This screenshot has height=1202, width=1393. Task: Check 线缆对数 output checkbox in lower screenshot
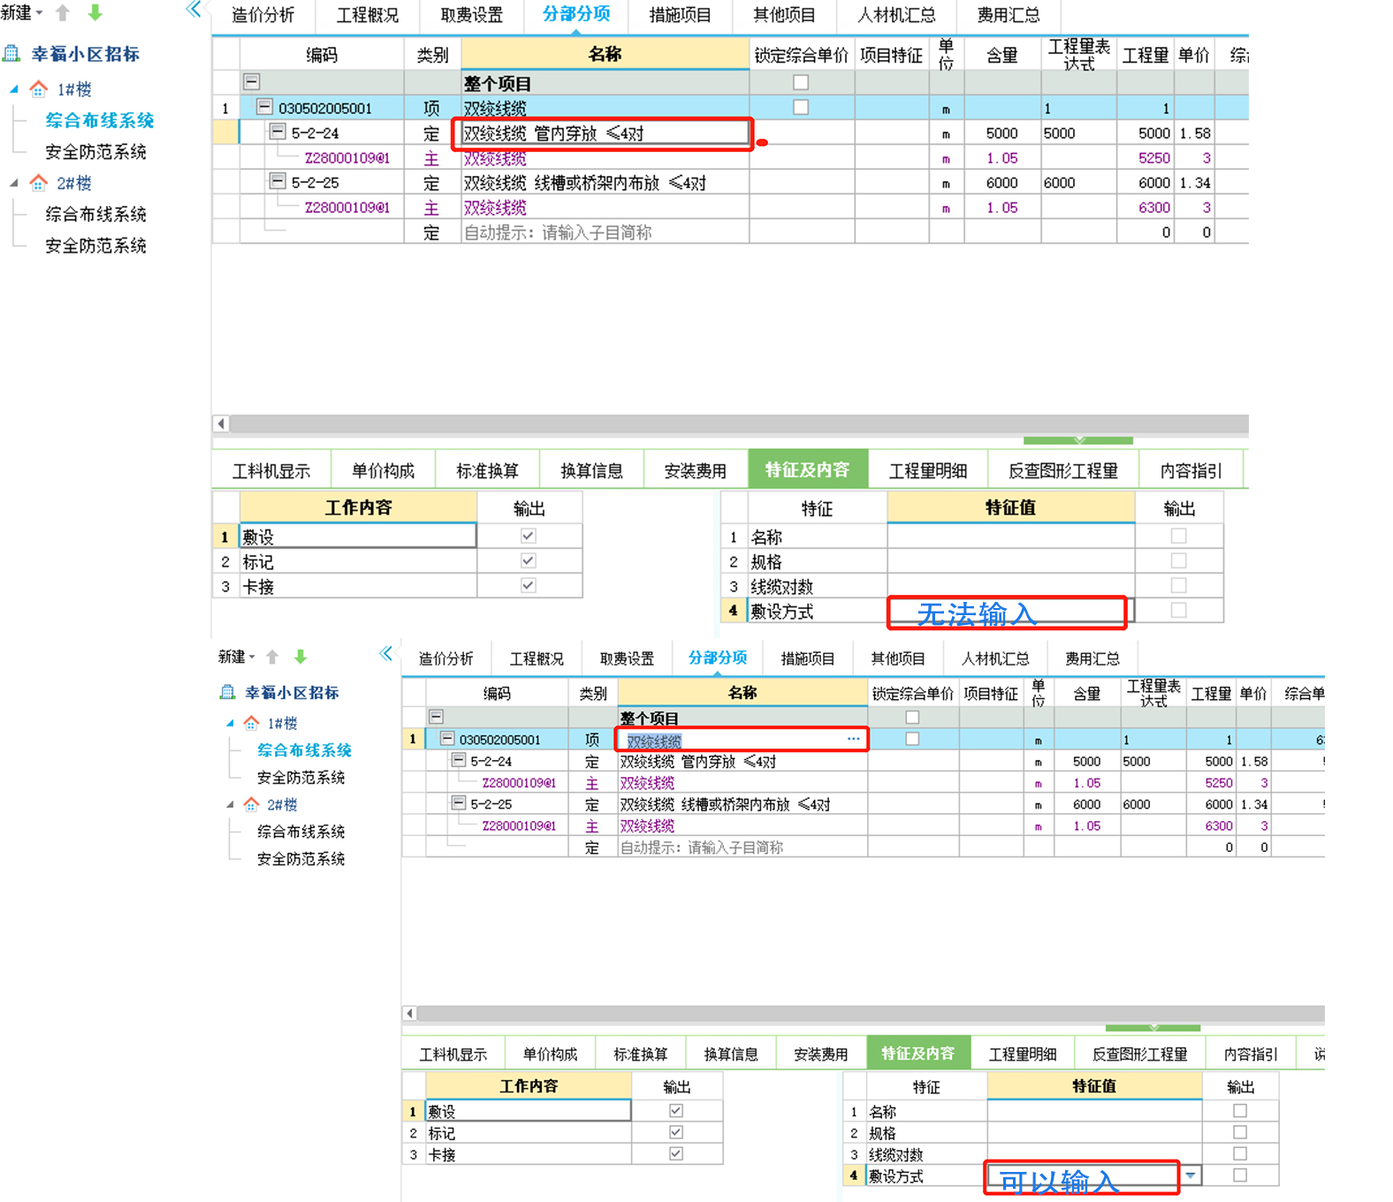pos(1240,1153)
